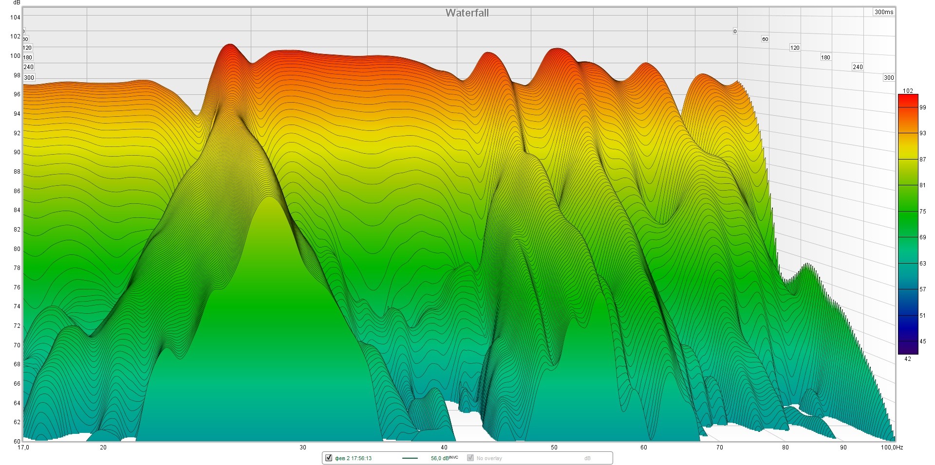Click the red top of the color scale
The height and width of the screenshot is (465, 935).
(x=908, y=99)
